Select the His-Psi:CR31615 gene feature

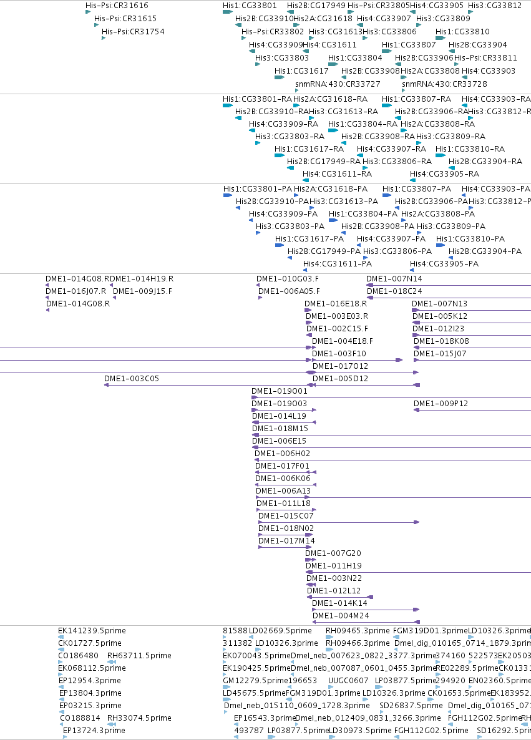coord(125,19)
